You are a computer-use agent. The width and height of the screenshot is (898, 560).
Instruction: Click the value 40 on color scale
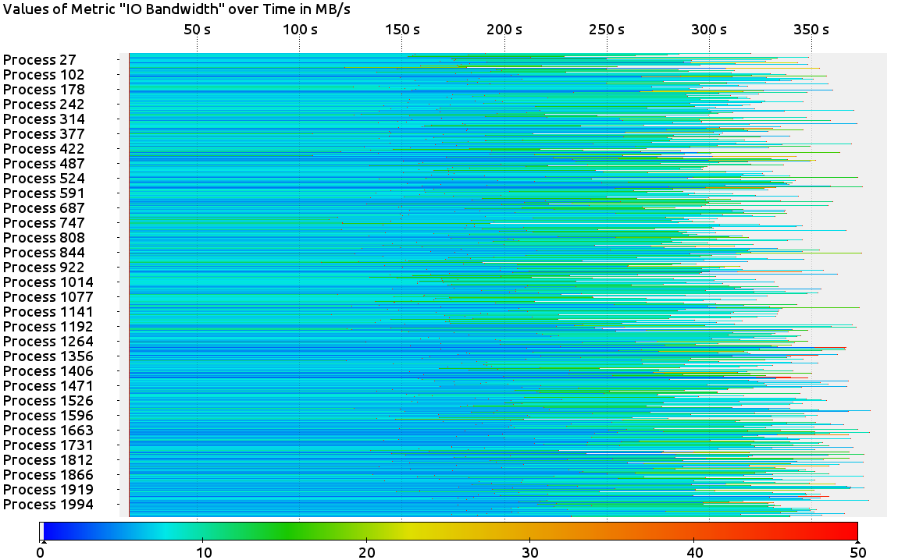[x=694, y=552]
